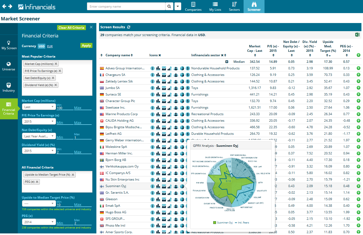Open area chart icon for Moleskine SpA
Image resolution: width=363 pixels, height=235 pixels.
click(164, 147)
